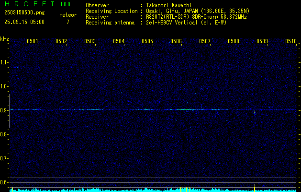Click location Ogaki, Gifu, JAPAN text

tap(198, 11)
